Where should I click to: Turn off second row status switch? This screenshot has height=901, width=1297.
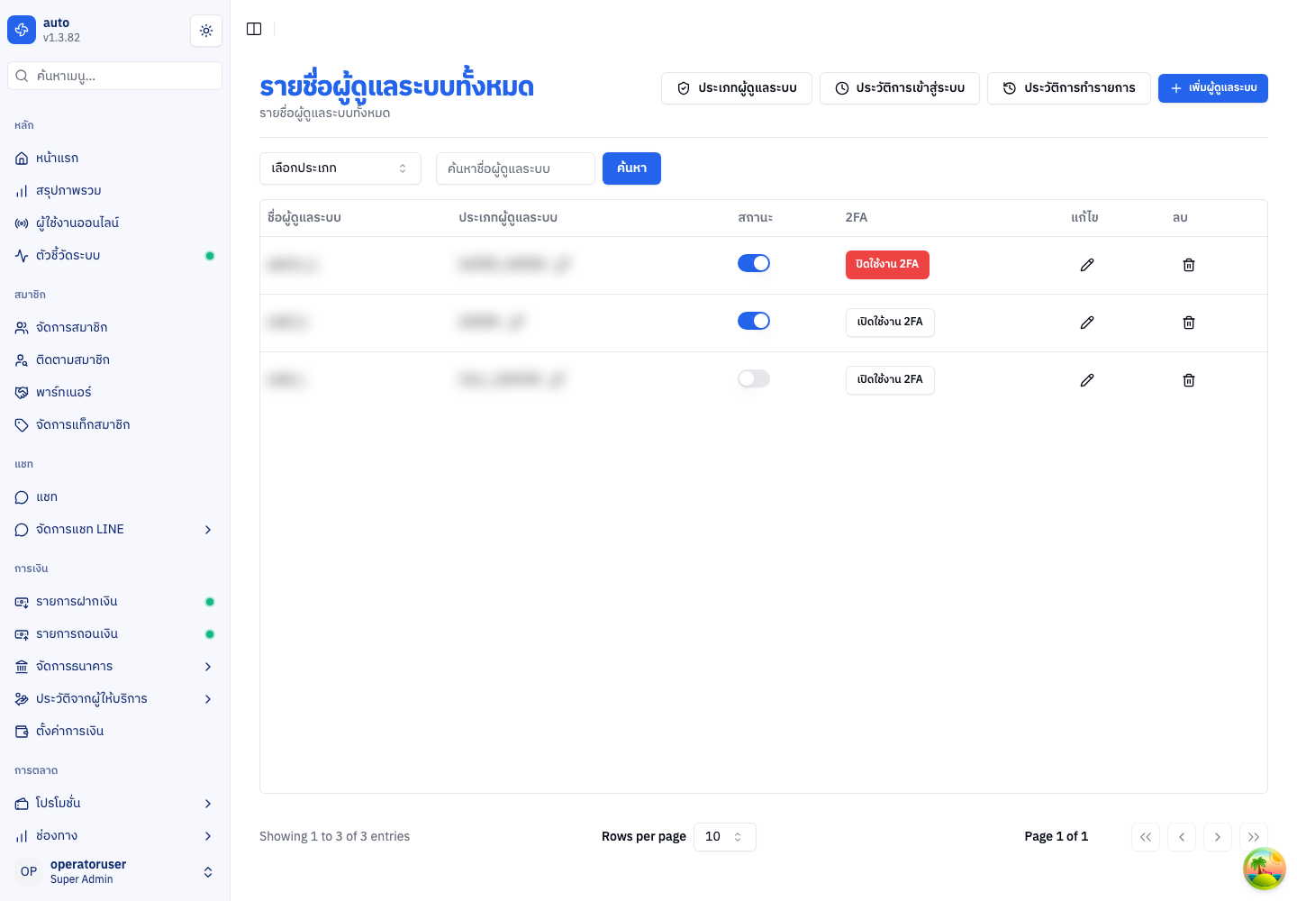click(x=754, y=321)
